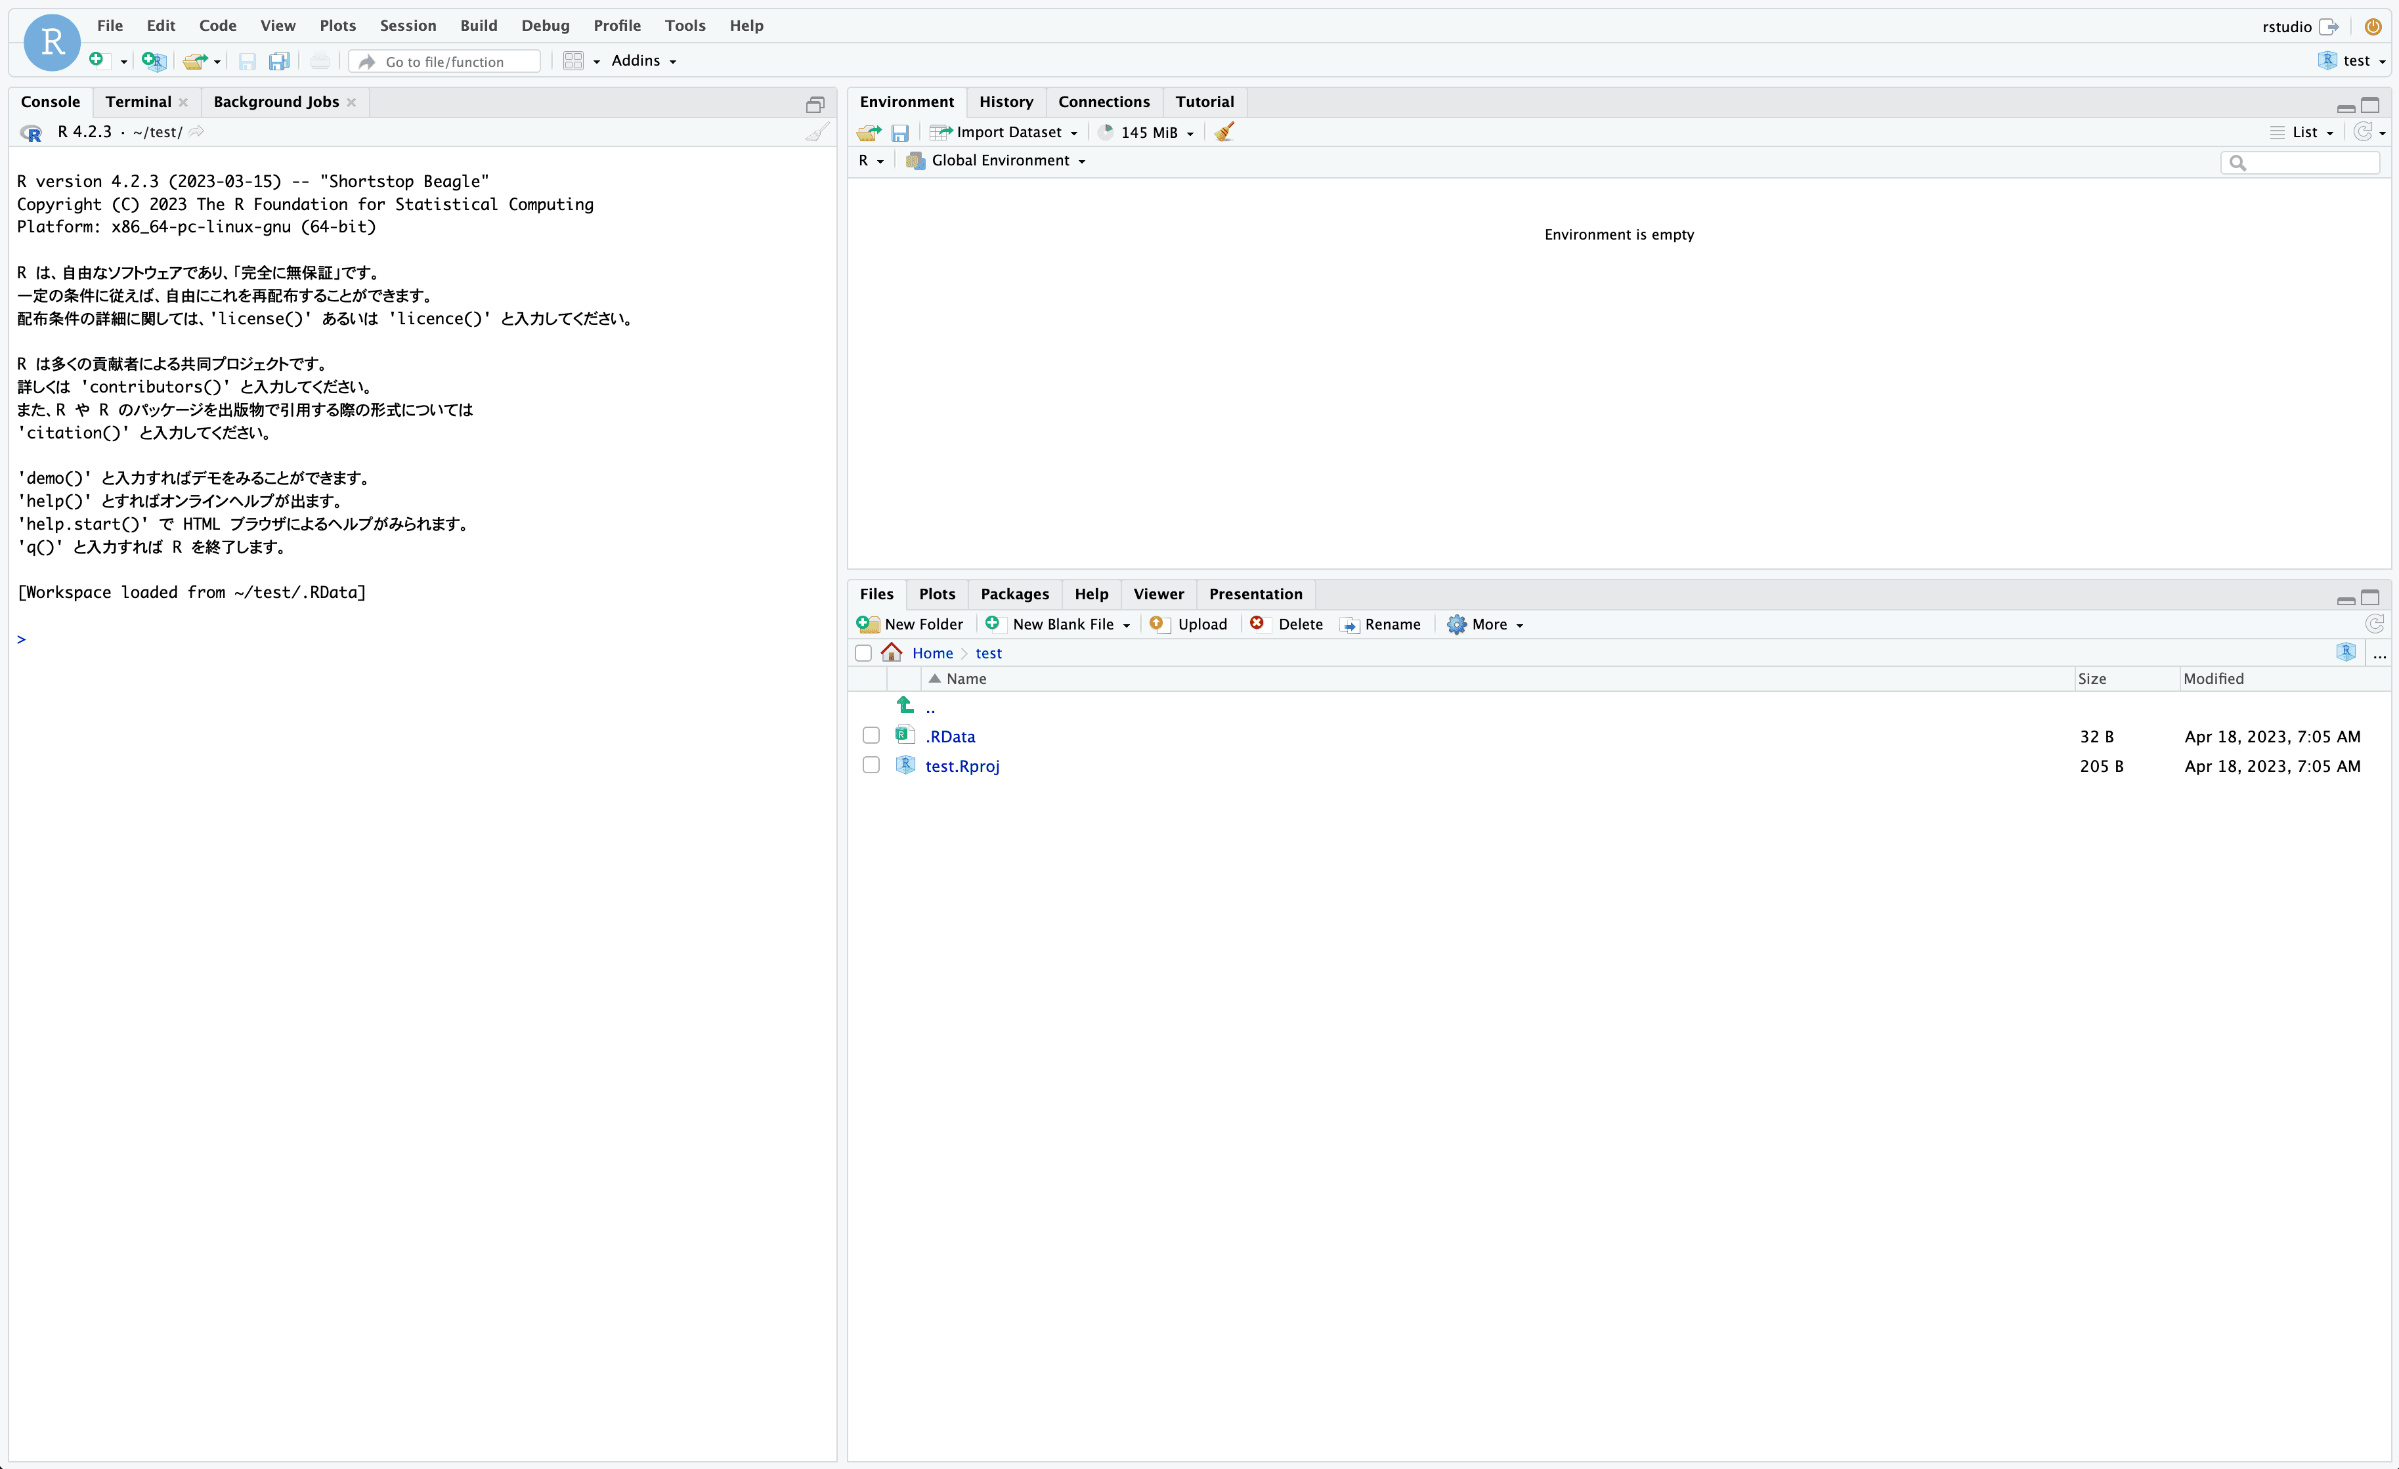Save workspace with the disk icon in Environment

[899, 131]
